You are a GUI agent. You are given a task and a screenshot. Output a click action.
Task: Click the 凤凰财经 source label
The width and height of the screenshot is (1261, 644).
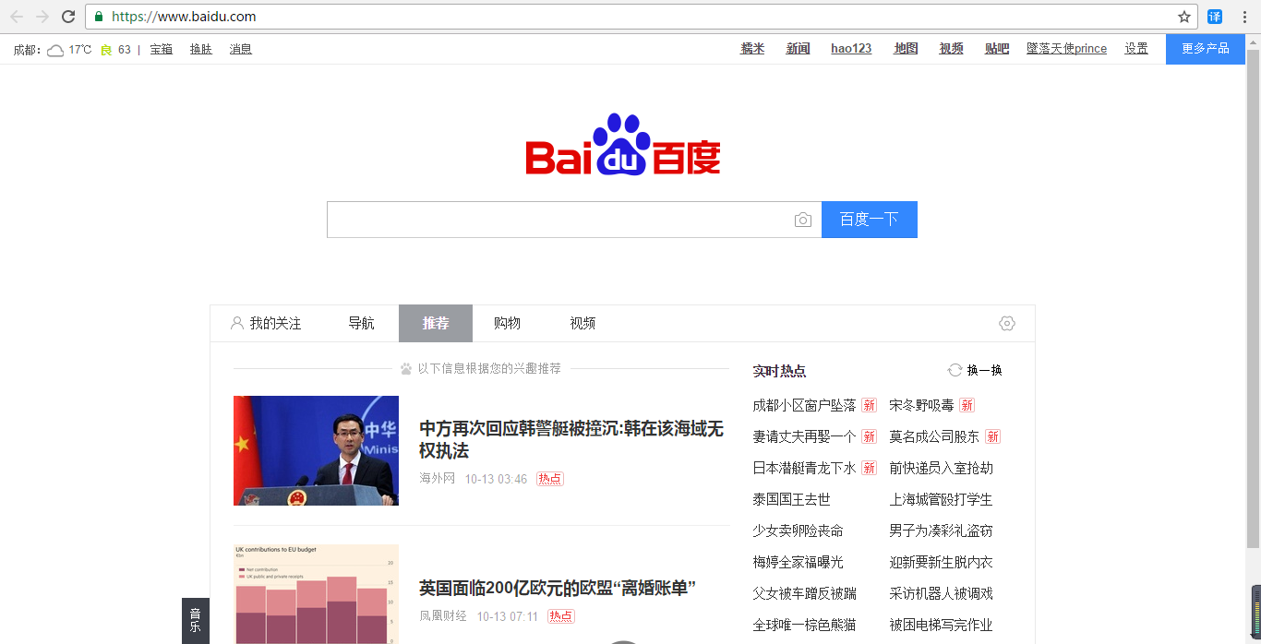pyautogui.click(x=443, y=615)
